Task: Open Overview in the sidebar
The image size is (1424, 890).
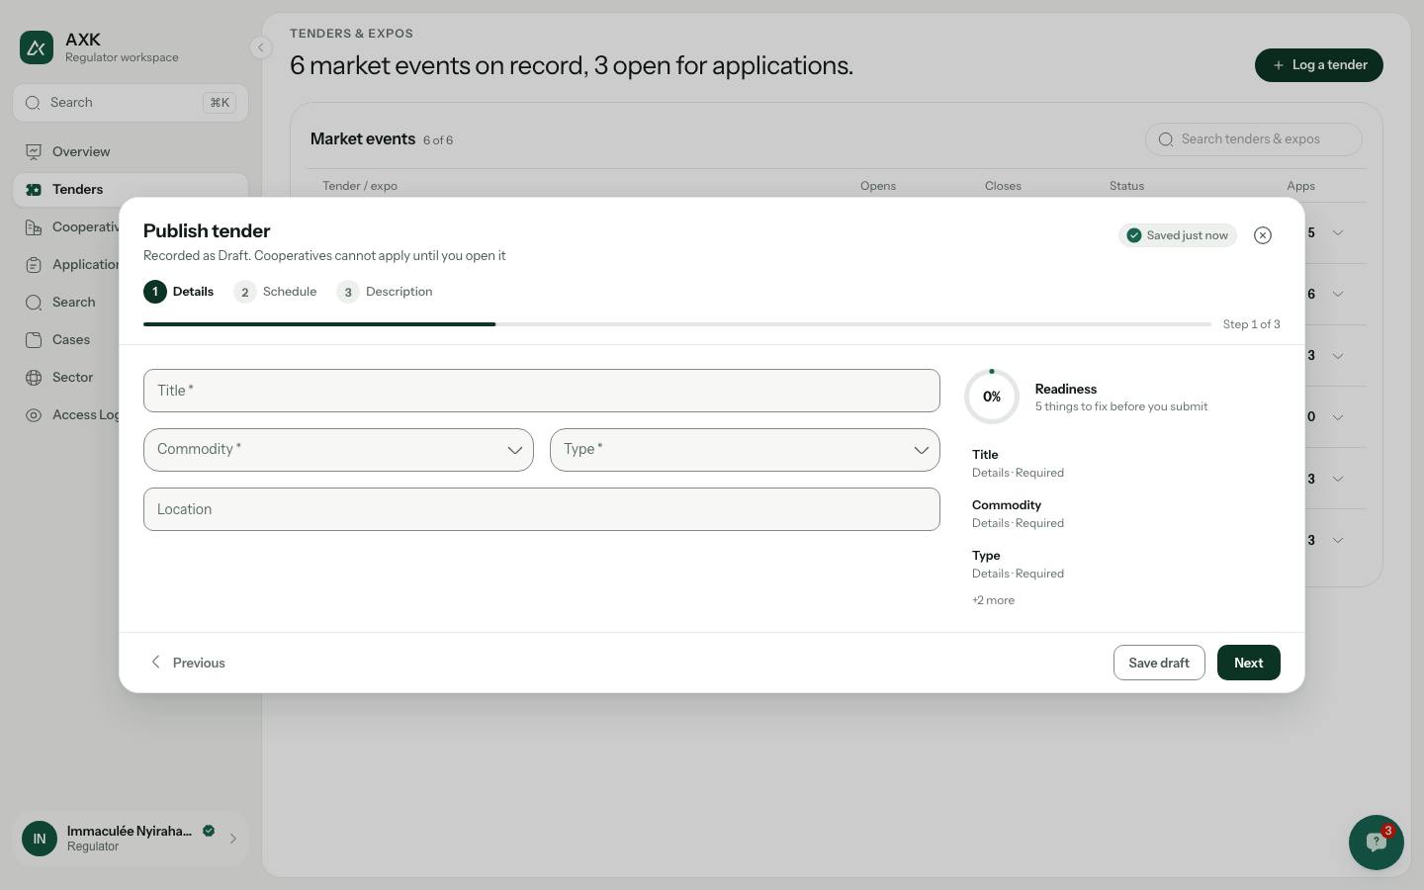Action: tap(131, 151)
